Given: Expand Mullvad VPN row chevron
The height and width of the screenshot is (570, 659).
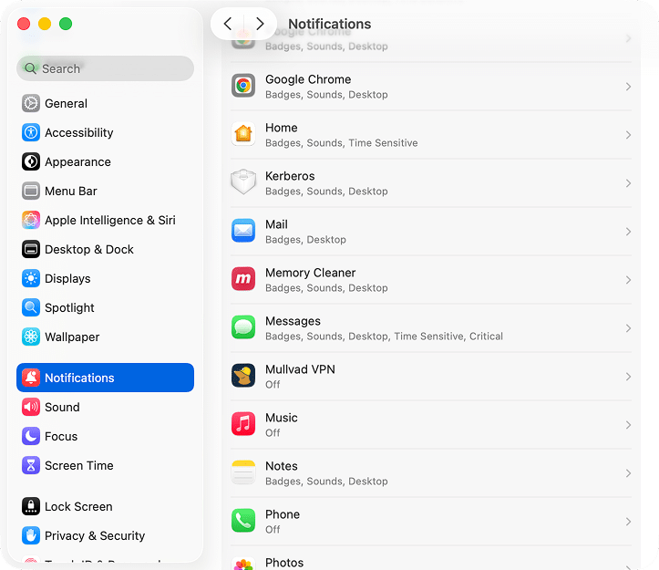Looking at the screenshot, I should point(628,377).
